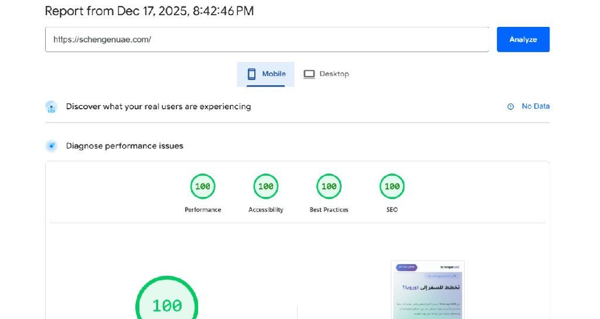Jump to the Performance label text

[203, 210]
